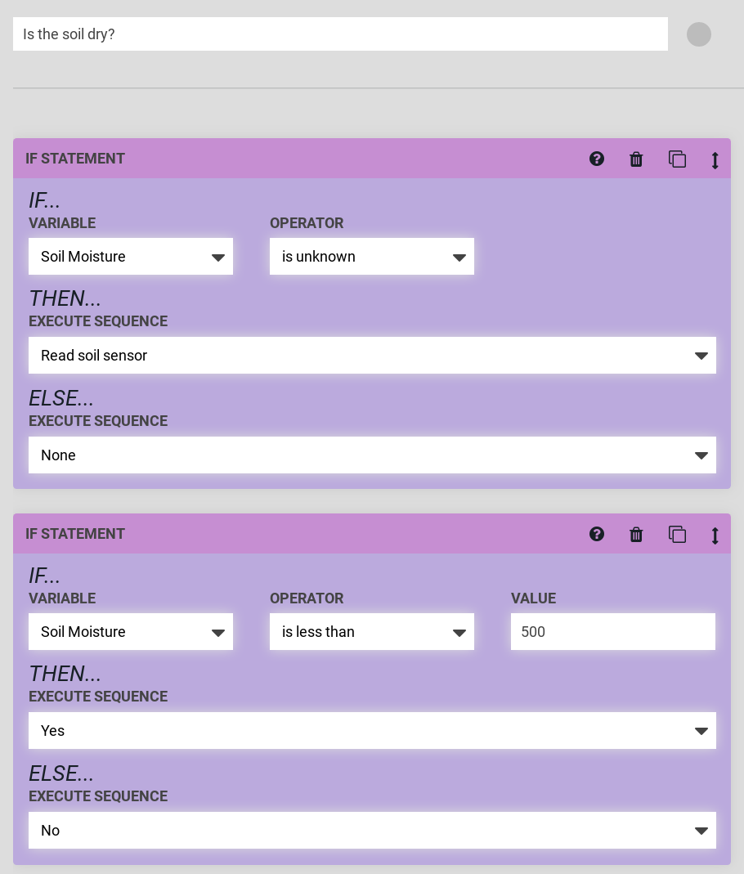Click the value field containing 500
This screenshot has width=744, height=874.
coord(613,631)
